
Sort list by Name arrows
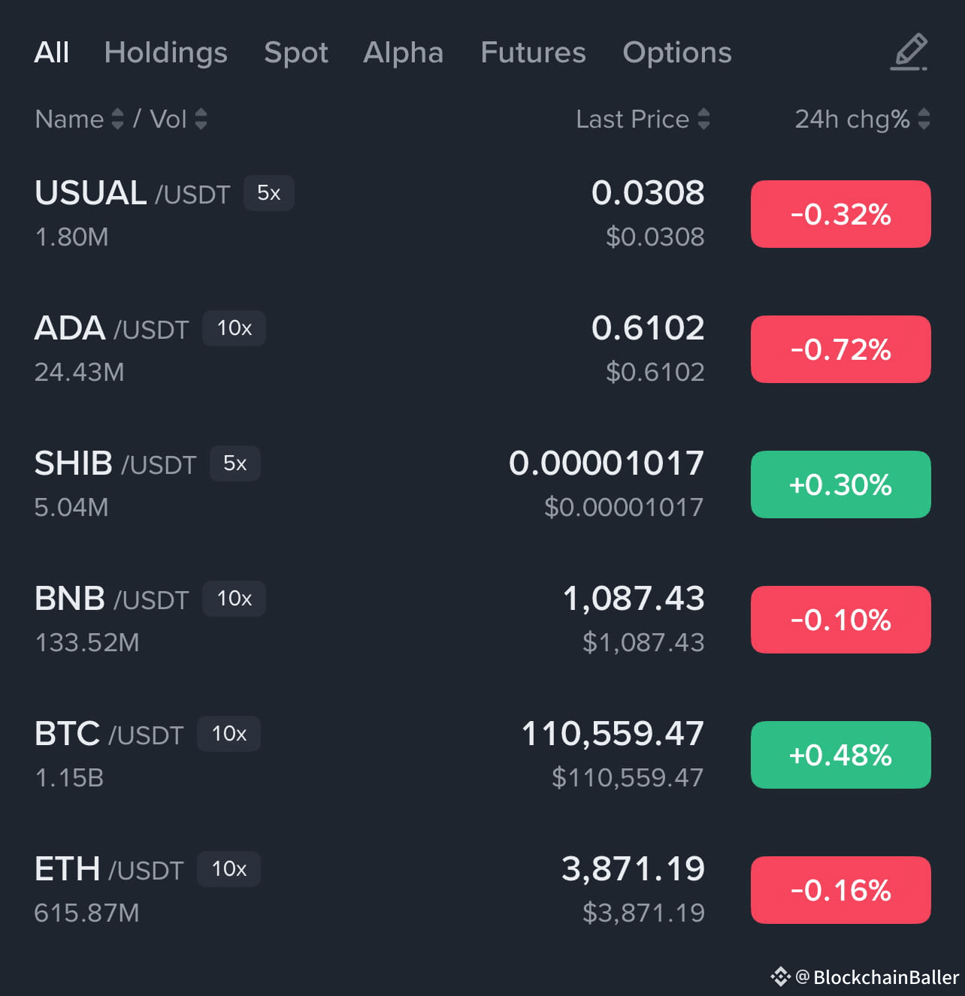click(x=117, y=119)
